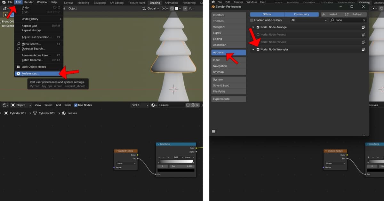Open Render menu in left screenshot
This screenshot has height=201, width=384.
pos(29,2)
